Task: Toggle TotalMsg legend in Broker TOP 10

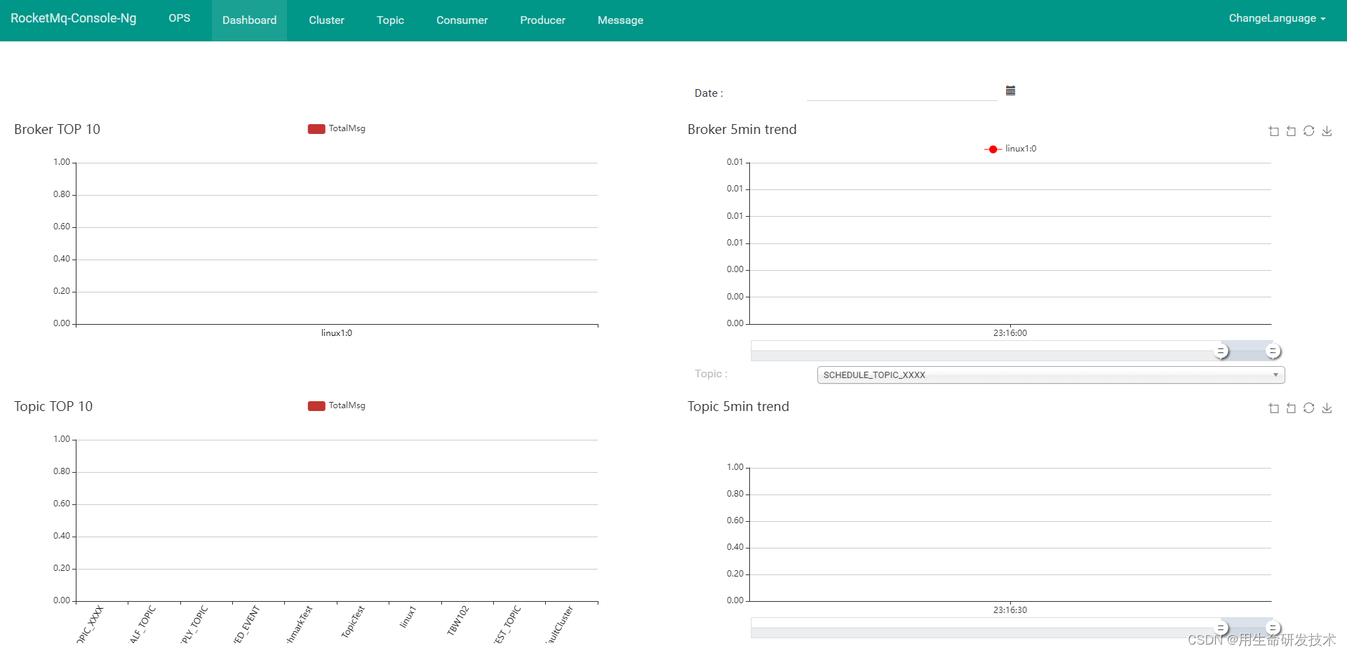Action: tap(337, 128)
